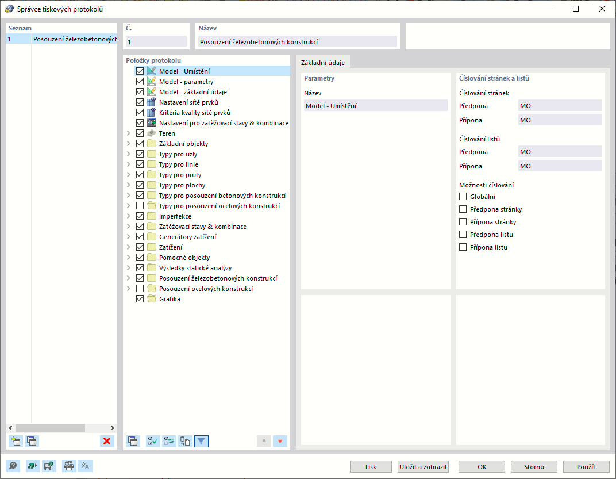Click the Model - parametry icon

151,82
